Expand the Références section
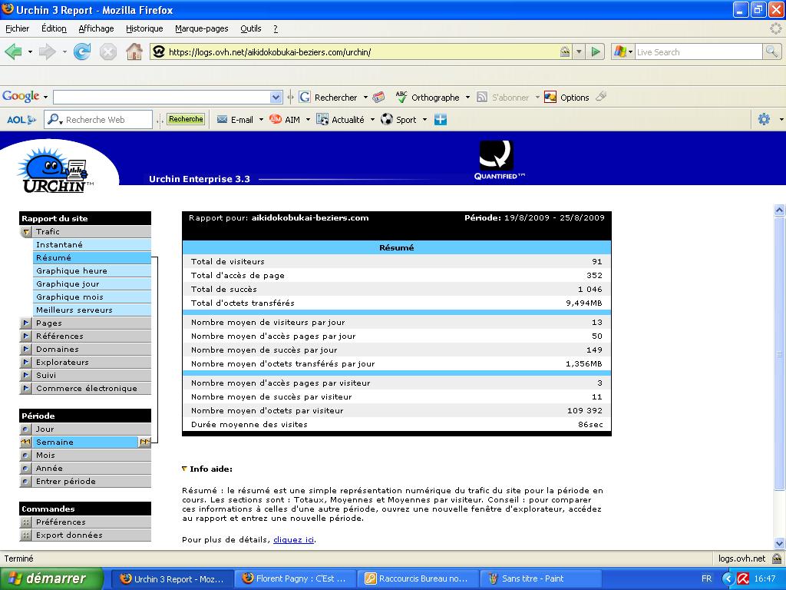 point(26,336)
